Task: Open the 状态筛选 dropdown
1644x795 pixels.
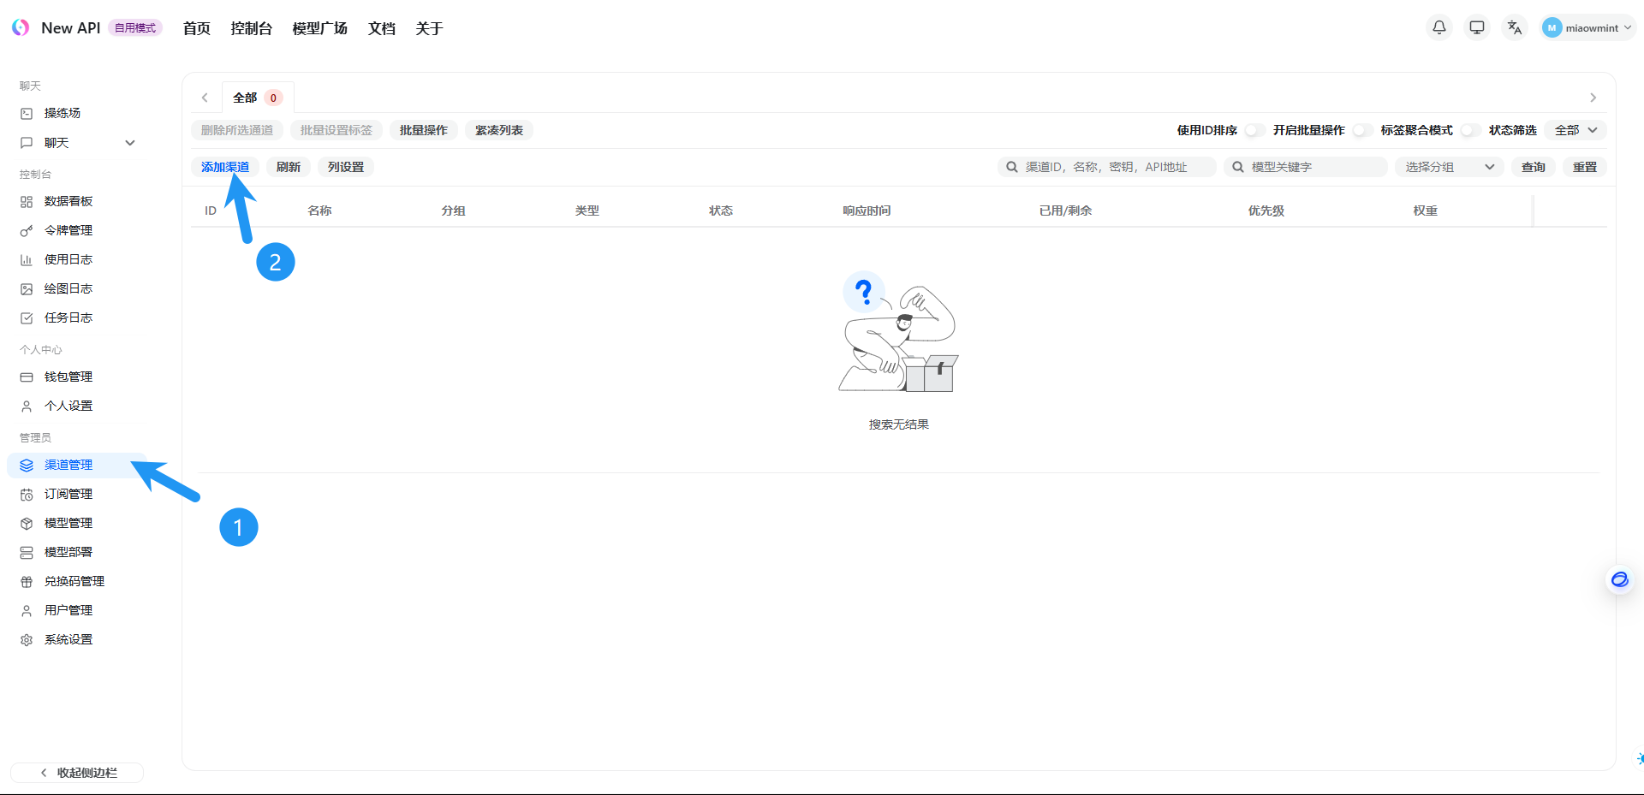Action: 1575,130
